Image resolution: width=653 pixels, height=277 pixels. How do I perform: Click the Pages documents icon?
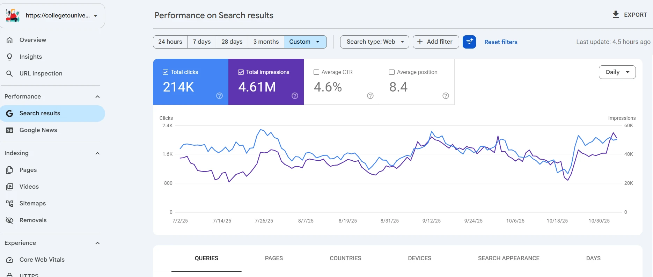(x=10, y=170)
